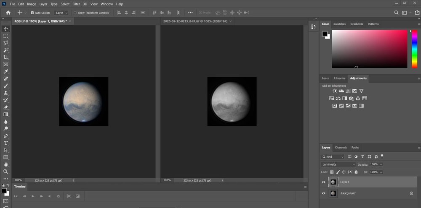The width and height of the screenshot is (421, 208).
Task: Open the Luminosity blend mode dropdown
Action: tap(338, 164)
